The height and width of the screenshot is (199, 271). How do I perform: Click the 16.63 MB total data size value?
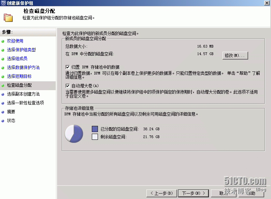205,46
